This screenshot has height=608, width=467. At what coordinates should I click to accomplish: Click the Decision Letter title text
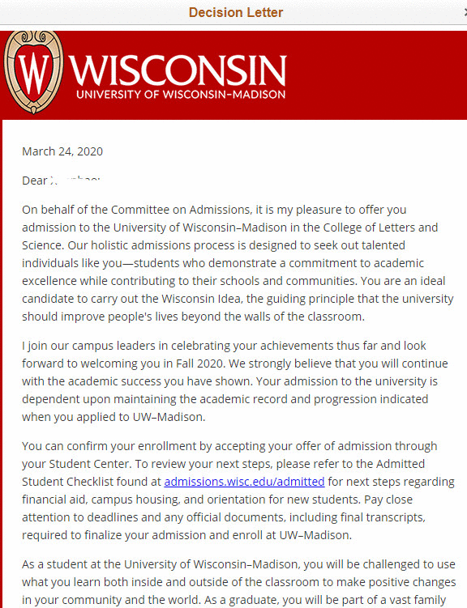[236, 12]
